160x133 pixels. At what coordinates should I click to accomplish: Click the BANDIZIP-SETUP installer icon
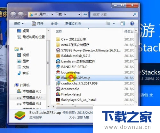pos(58,67)
